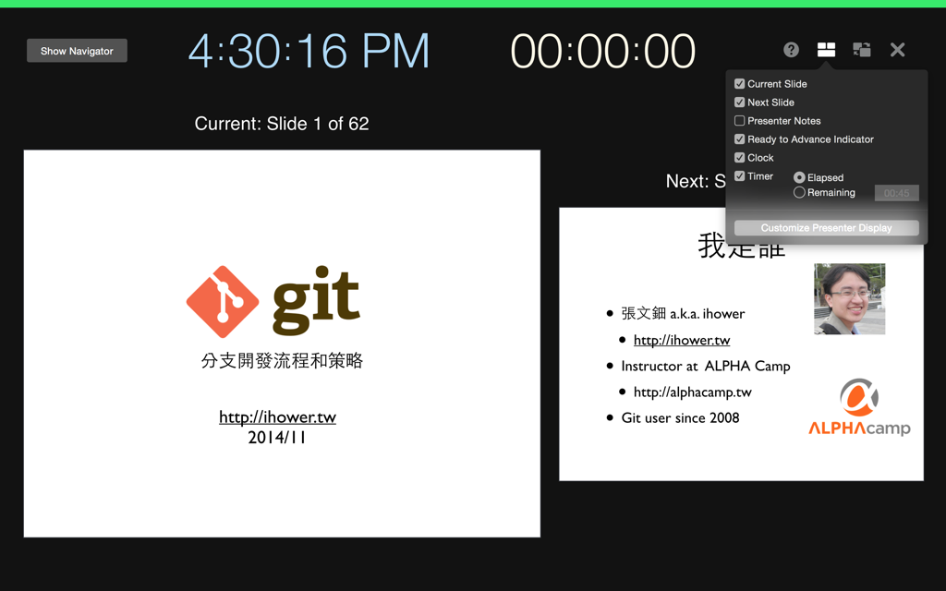Open the http://ihower.tw link on current slide
This screenshot has height=591, width=946.
277,416
